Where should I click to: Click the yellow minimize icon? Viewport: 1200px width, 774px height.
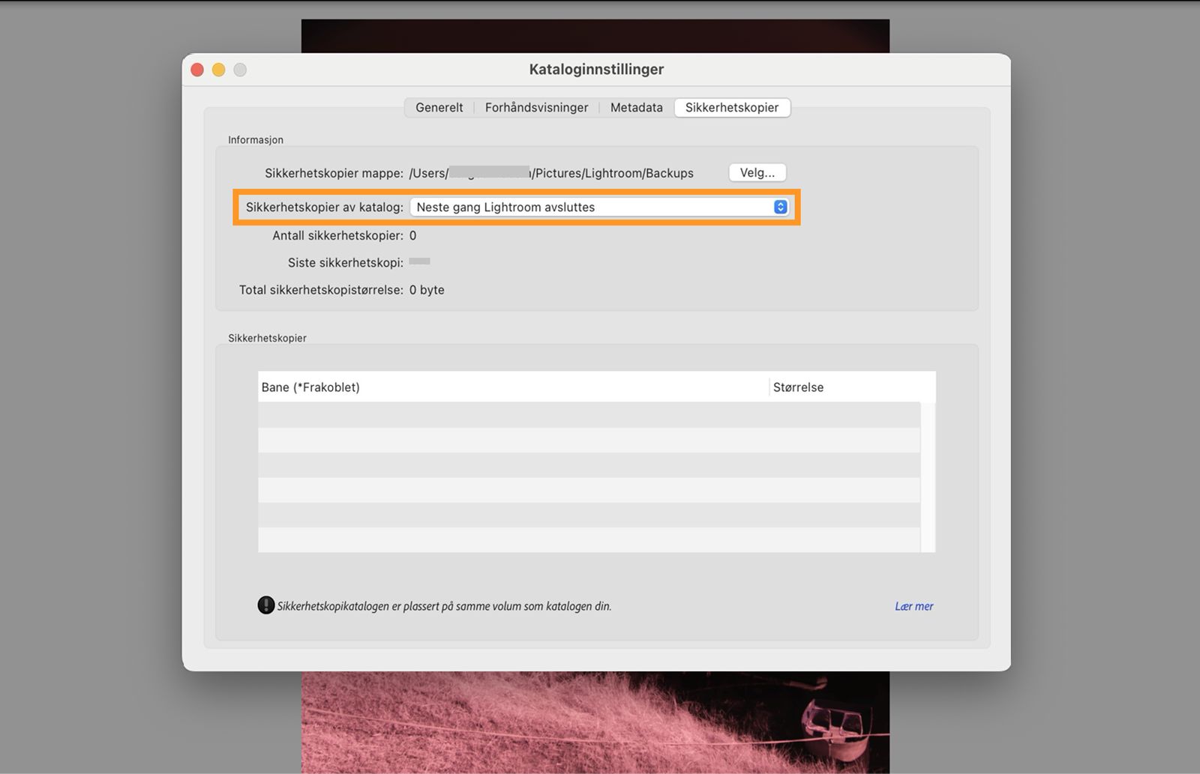click(218, 69)
